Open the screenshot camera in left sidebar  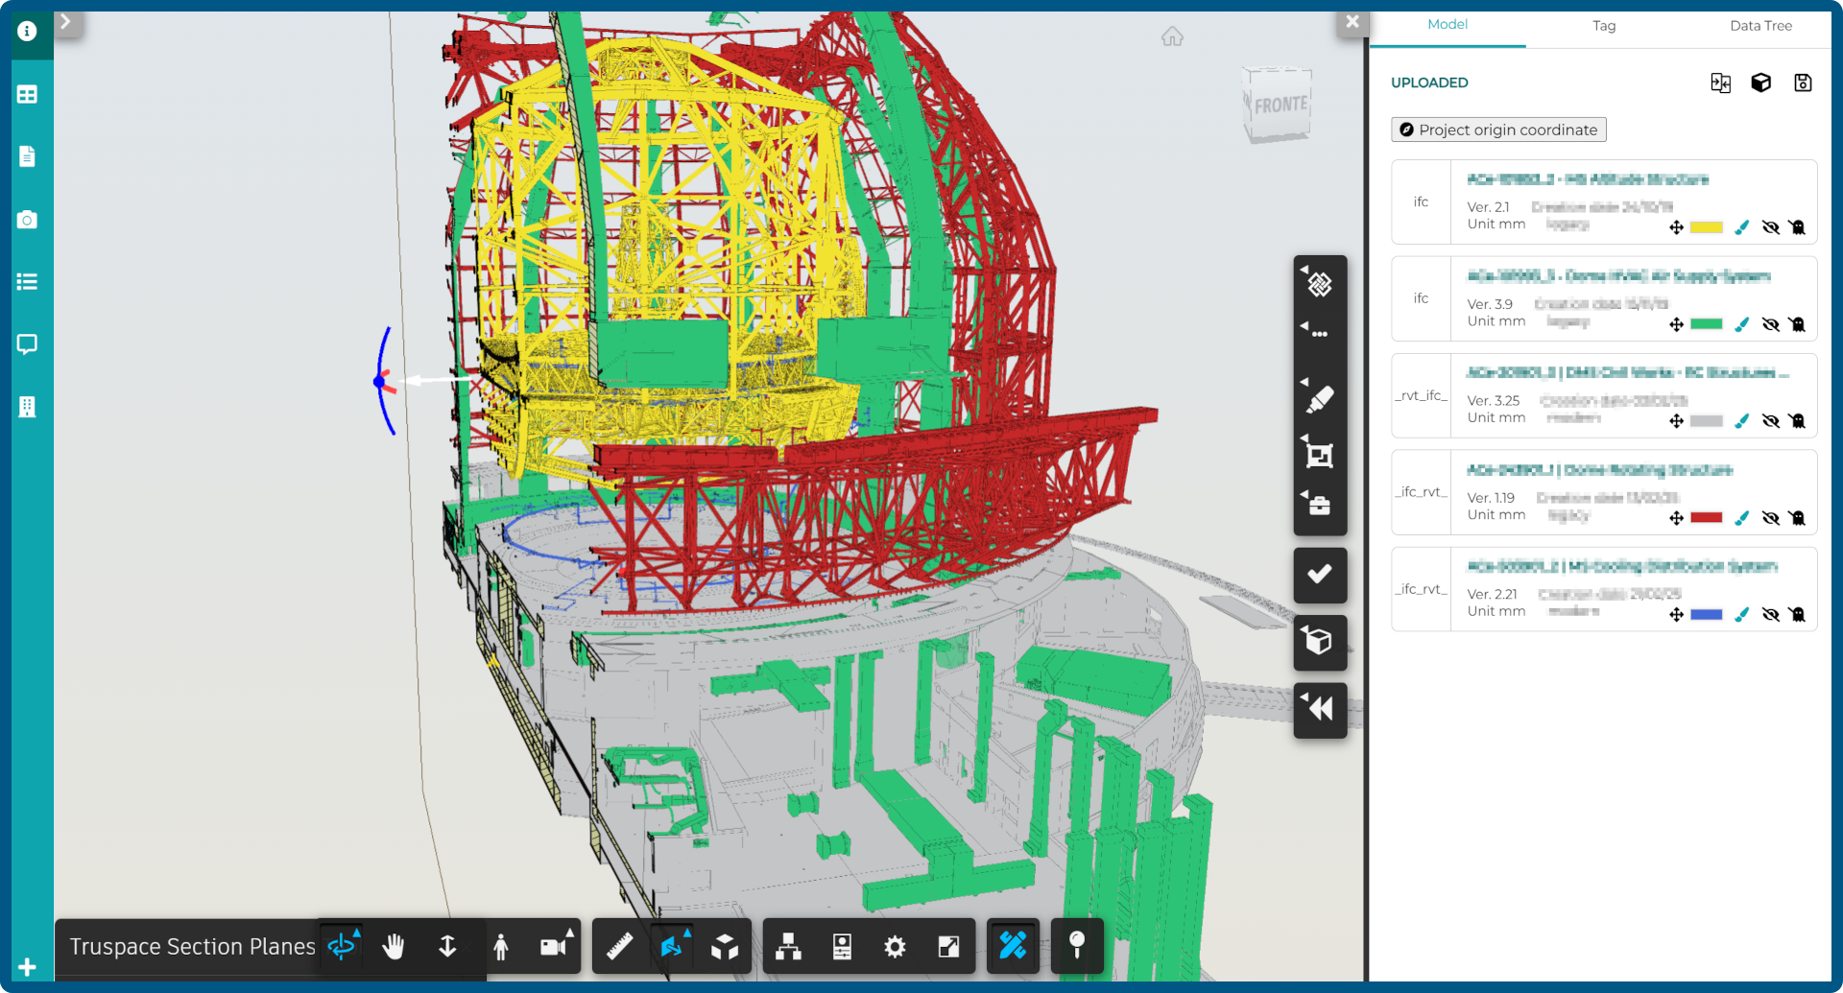click(26, 219)
